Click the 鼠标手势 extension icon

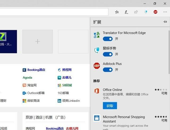click(97, 50)
